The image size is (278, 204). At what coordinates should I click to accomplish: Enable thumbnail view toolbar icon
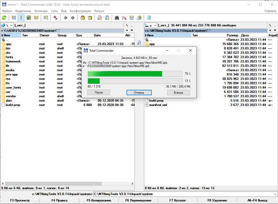pyautogui.click(x=29, y=18)
